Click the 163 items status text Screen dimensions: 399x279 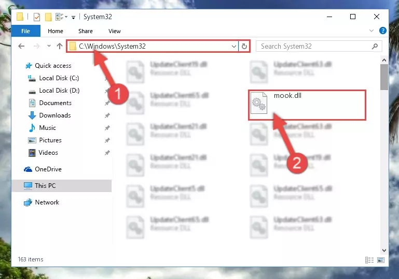[x=31, y=259]
